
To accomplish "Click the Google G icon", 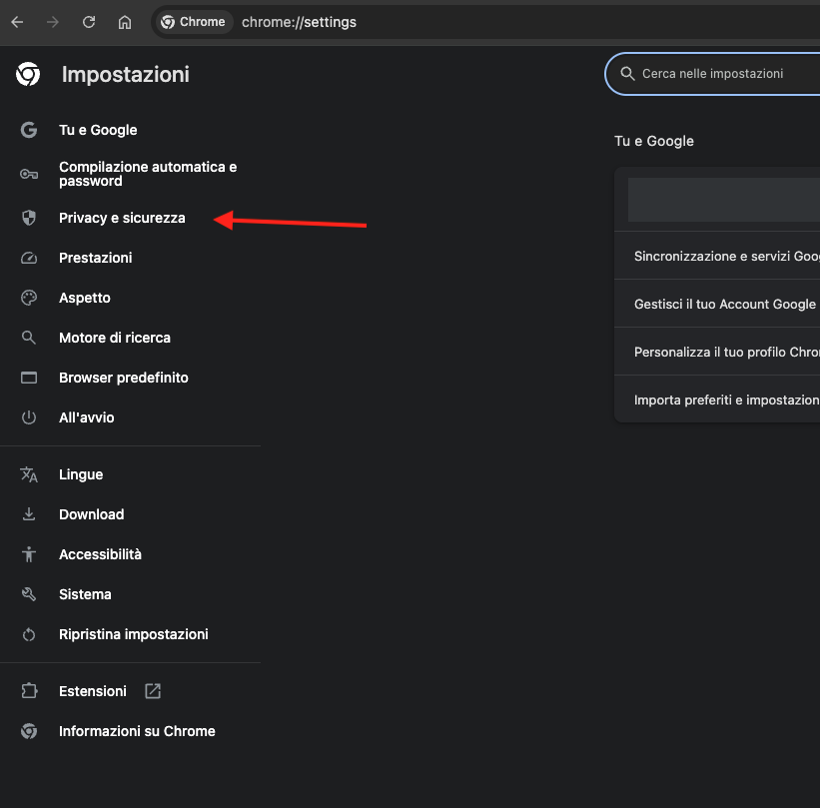I will point(29,130).
